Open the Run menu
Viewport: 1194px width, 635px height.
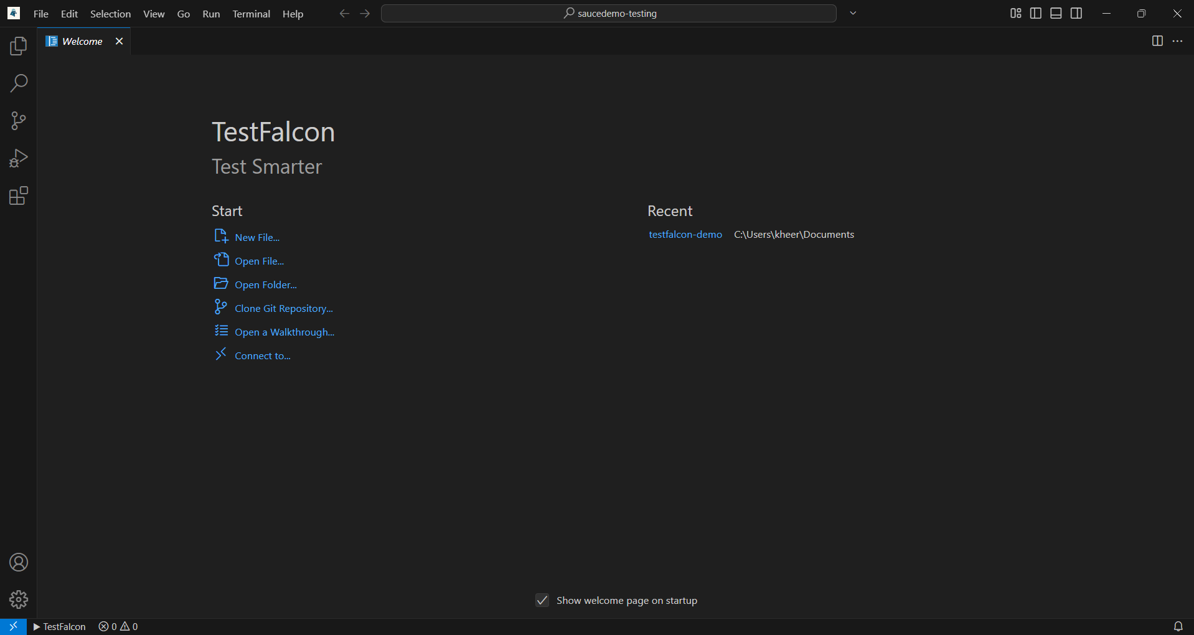coord(211,14)
